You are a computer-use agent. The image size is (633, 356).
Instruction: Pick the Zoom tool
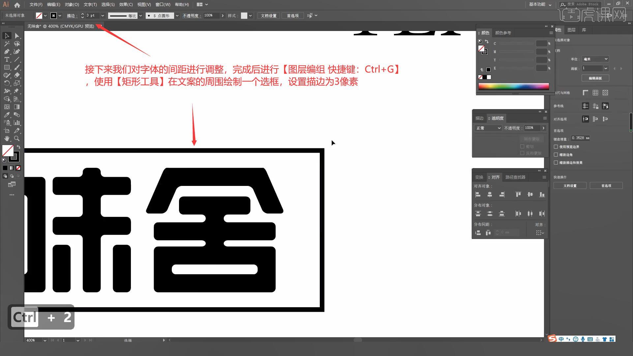point(17,139)
